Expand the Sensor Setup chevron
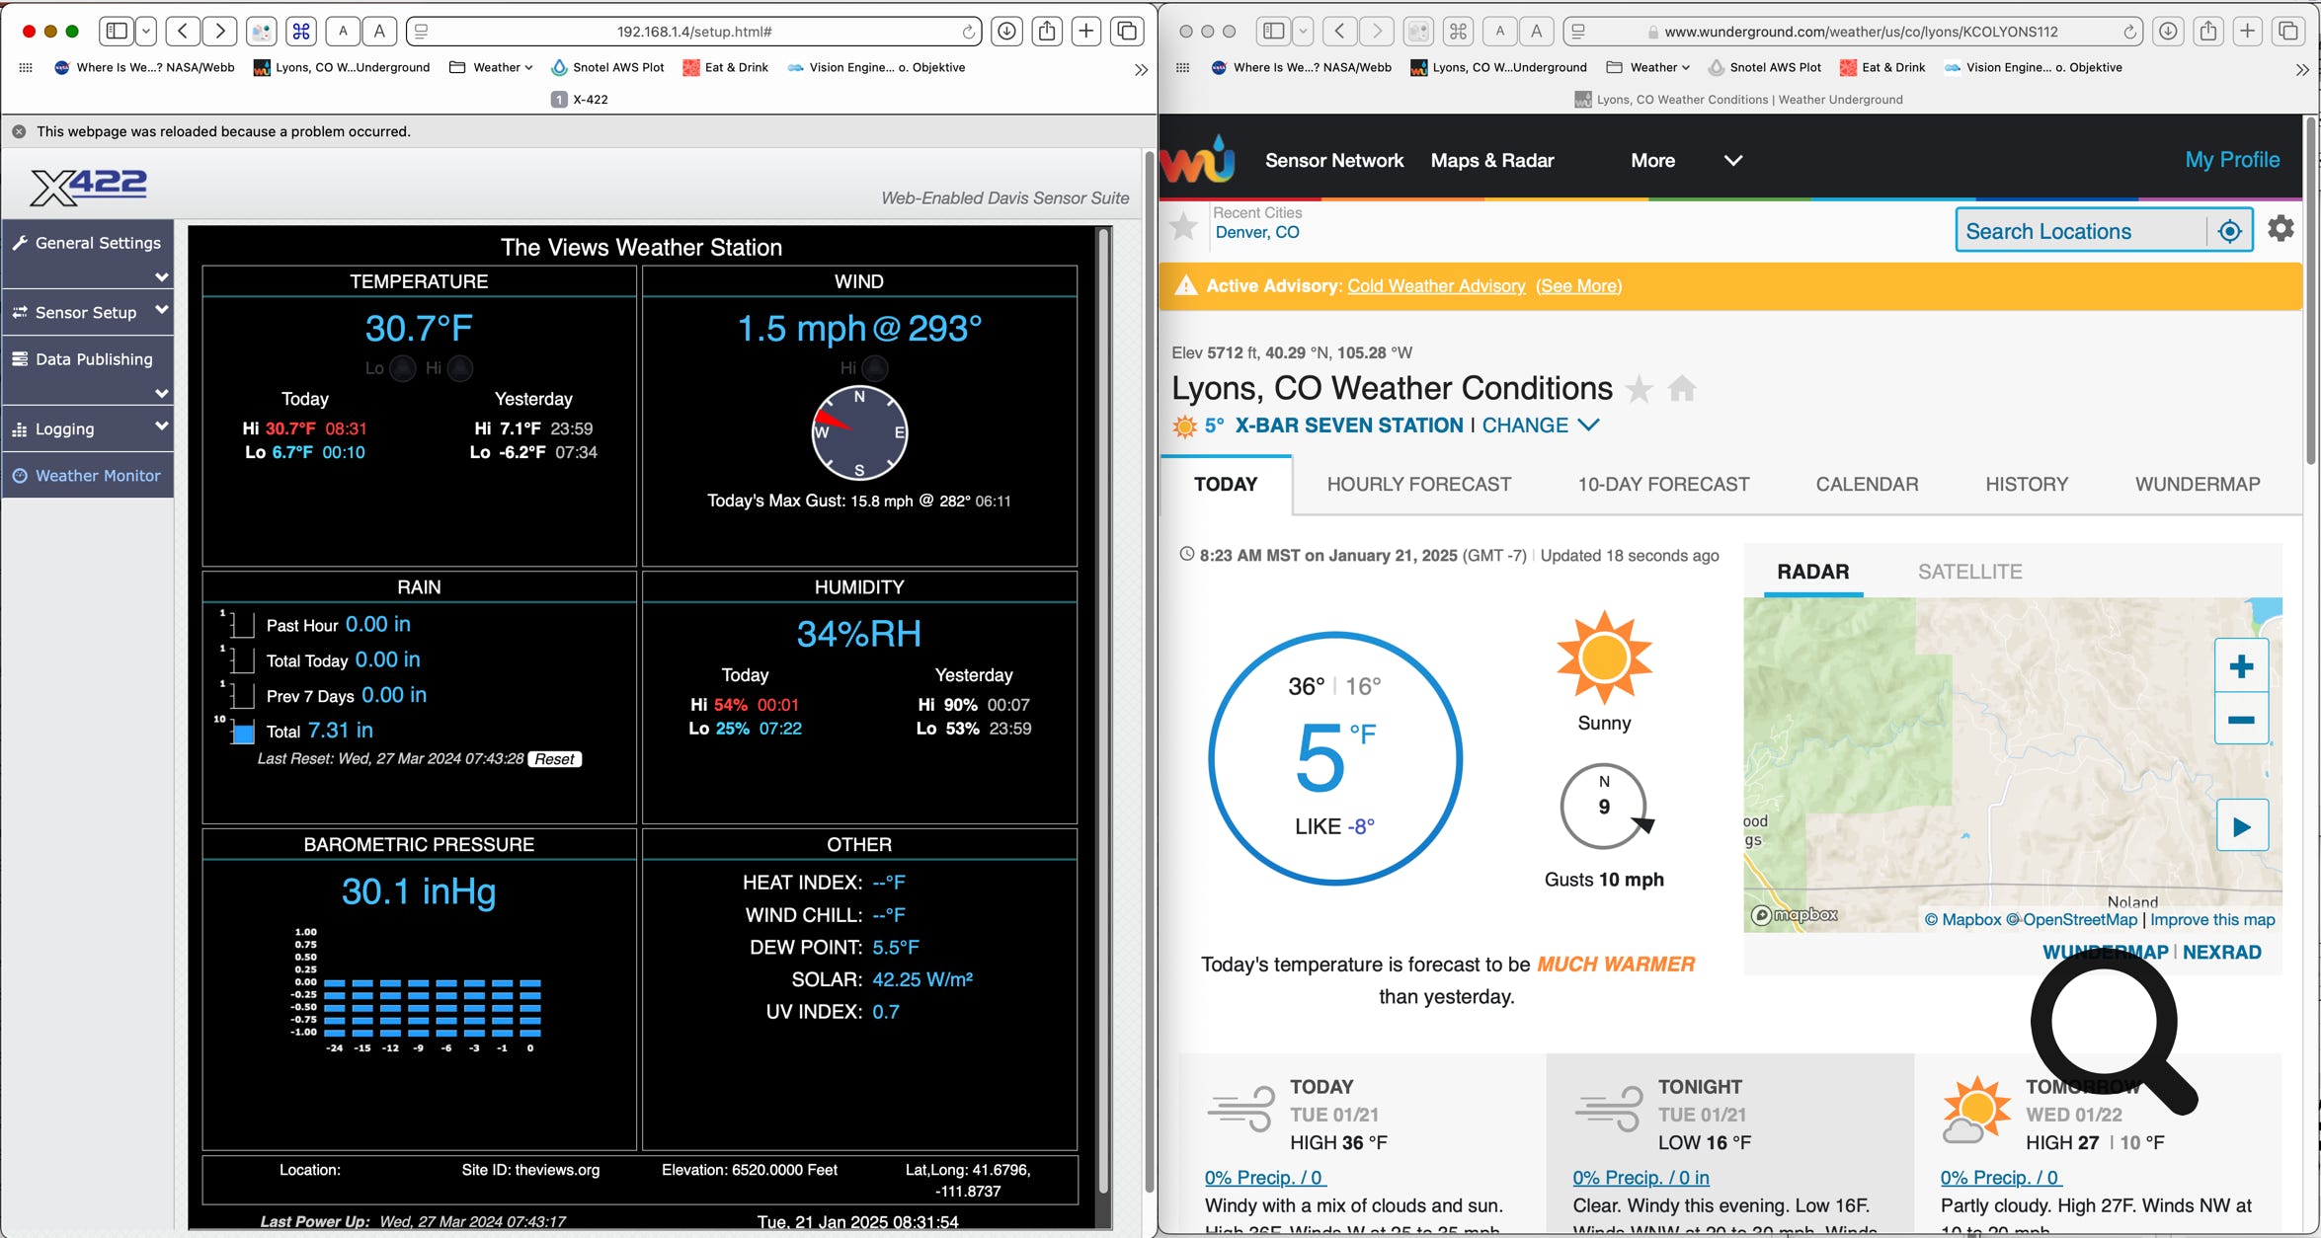Screen dimensions: 2321x1238 pos(162,310)
